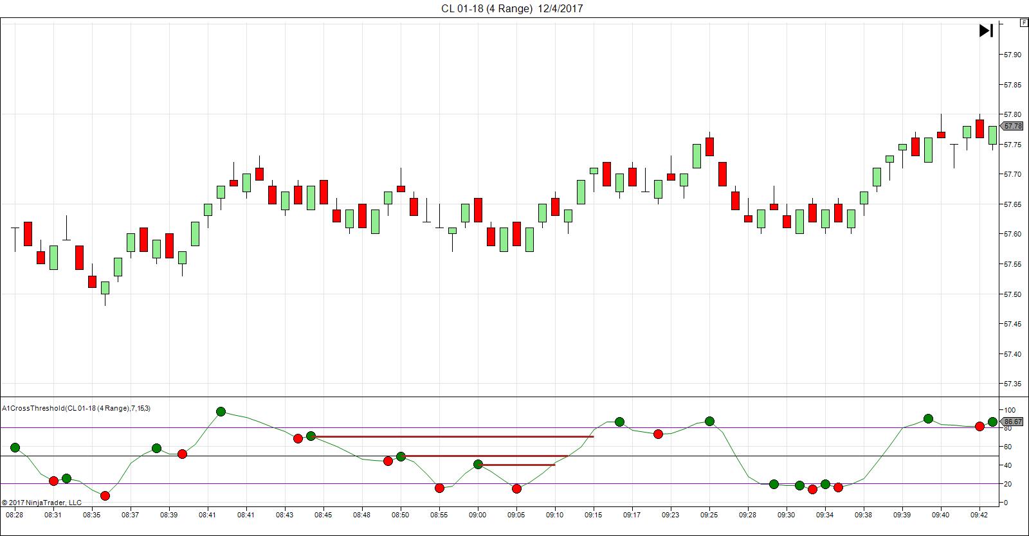The image size is (1029, 536).
Task: Select the 09:05 time axis label
Action: tap(516, 515)
